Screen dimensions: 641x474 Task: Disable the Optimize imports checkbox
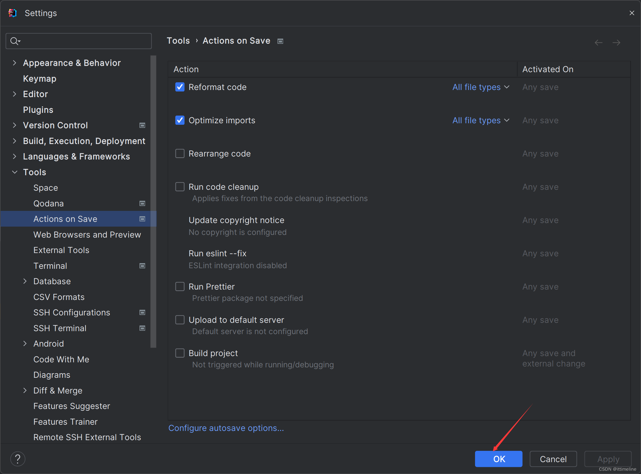click(180, 120)
